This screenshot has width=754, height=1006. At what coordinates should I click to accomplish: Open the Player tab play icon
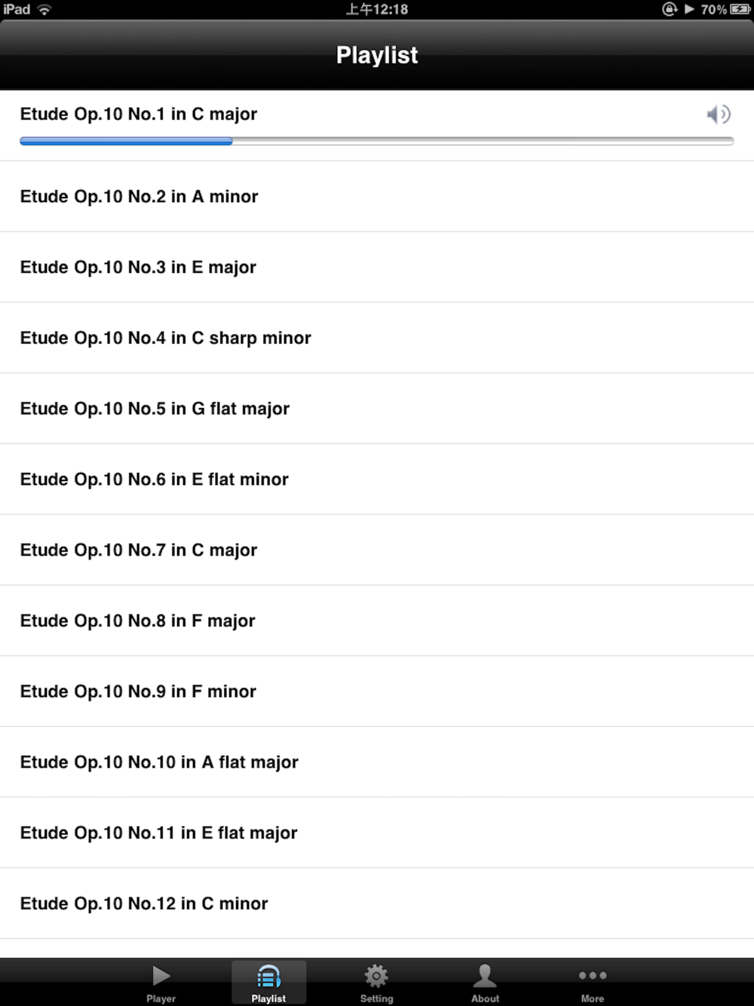coord(161,976)
